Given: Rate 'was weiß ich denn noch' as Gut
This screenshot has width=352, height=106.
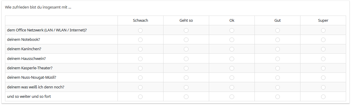Looking at the screenshot, I should [x=277, y=87].
